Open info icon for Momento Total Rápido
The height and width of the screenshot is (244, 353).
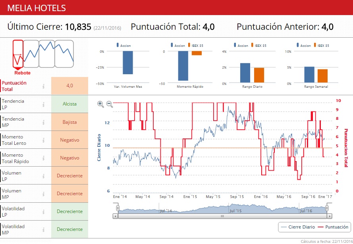tap(43, 158)
